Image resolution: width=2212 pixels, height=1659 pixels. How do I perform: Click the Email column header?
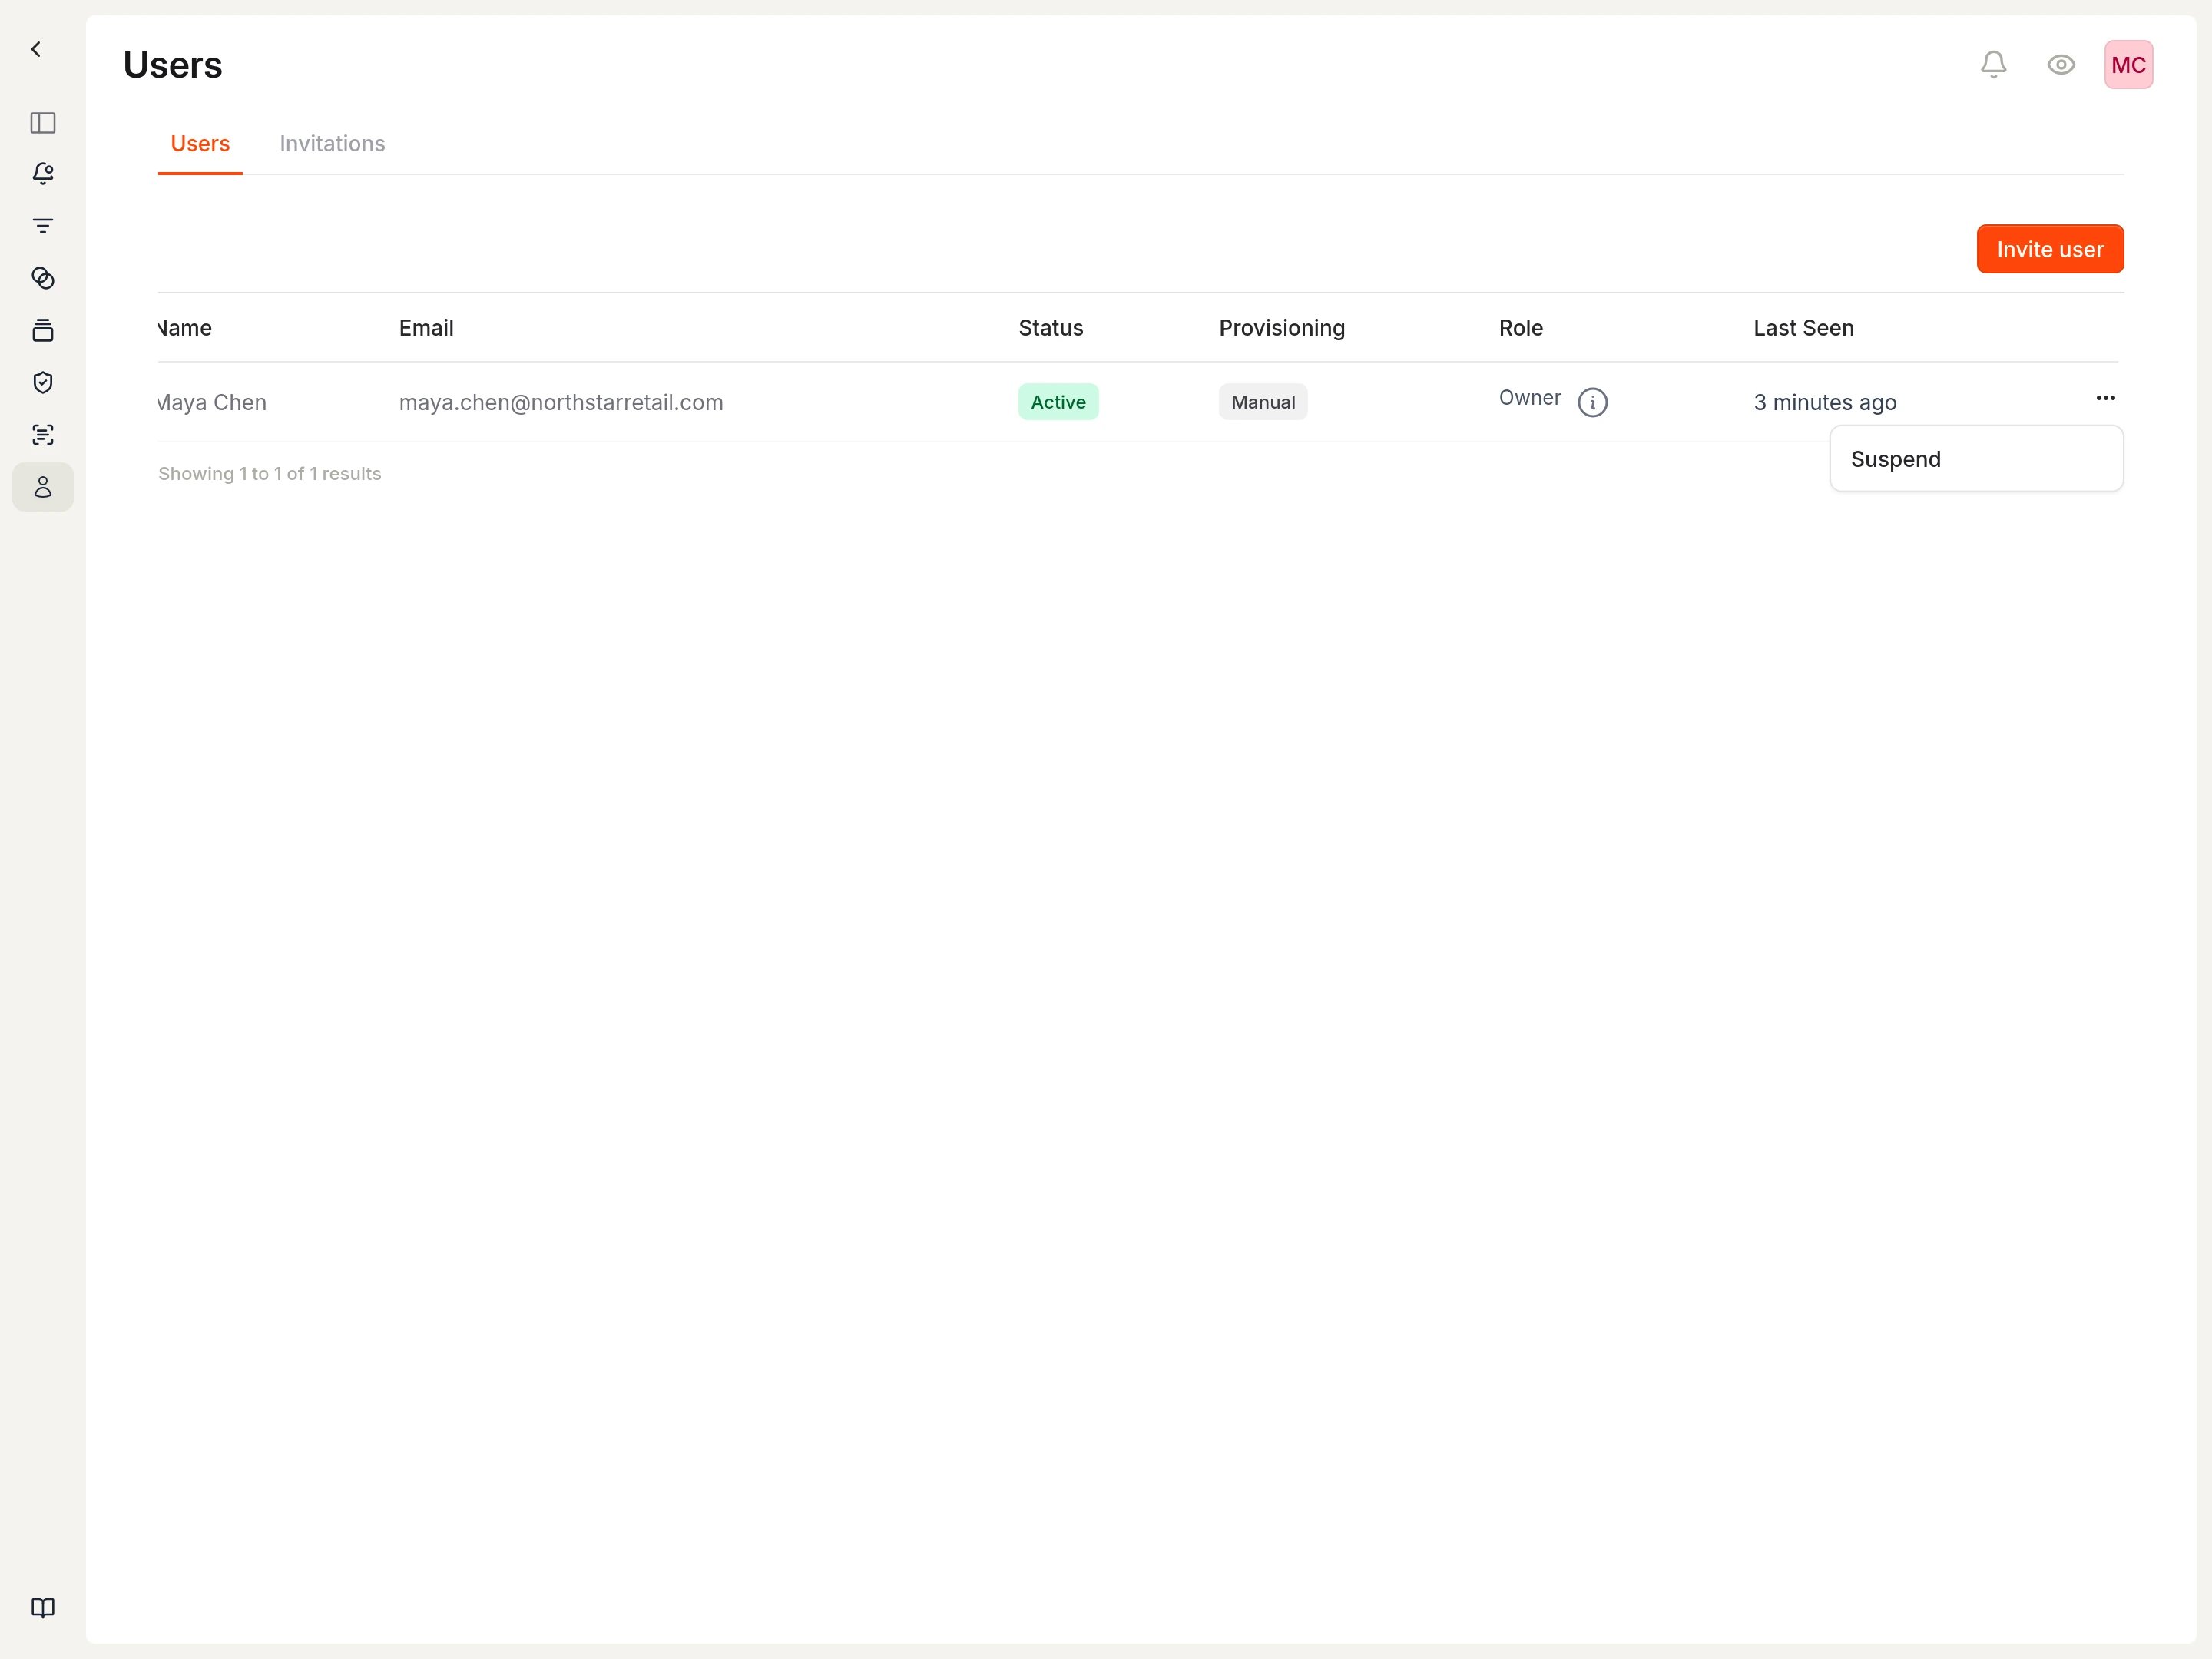pyautogui.click(x=426, y=328)
